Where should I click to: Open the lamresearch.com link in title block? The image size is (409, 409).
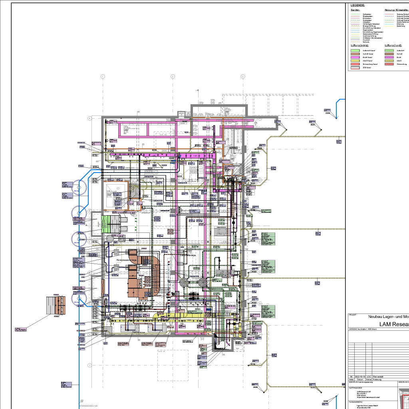point(367,398)
